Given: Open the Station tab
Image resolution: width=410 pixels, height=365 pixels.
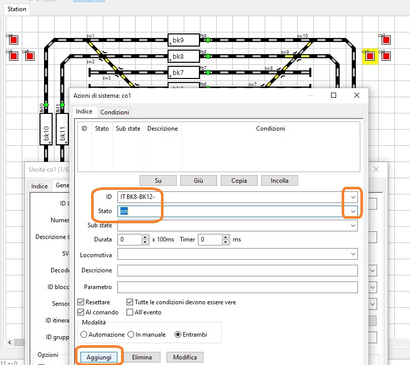Looking at the screenshot, I should (17, 9).
